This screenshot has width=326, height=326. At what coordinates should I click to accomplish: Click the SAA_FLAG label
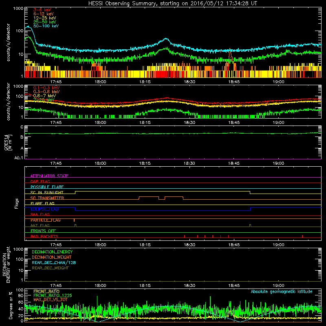(x=40, y=214)
